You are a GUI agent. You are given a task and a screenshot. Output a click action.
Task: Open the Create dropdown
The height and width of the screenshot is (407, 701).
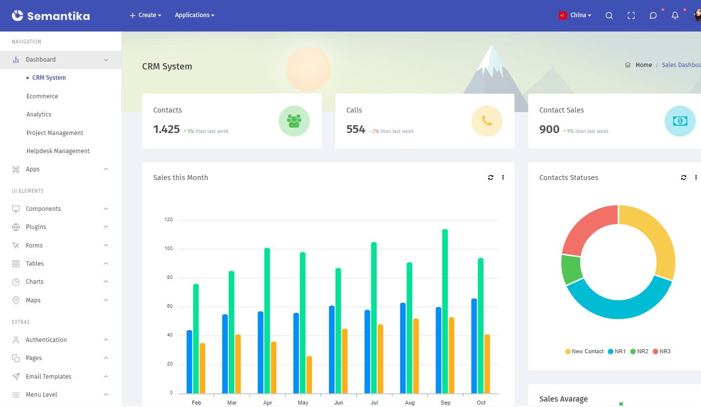[145, 15]
